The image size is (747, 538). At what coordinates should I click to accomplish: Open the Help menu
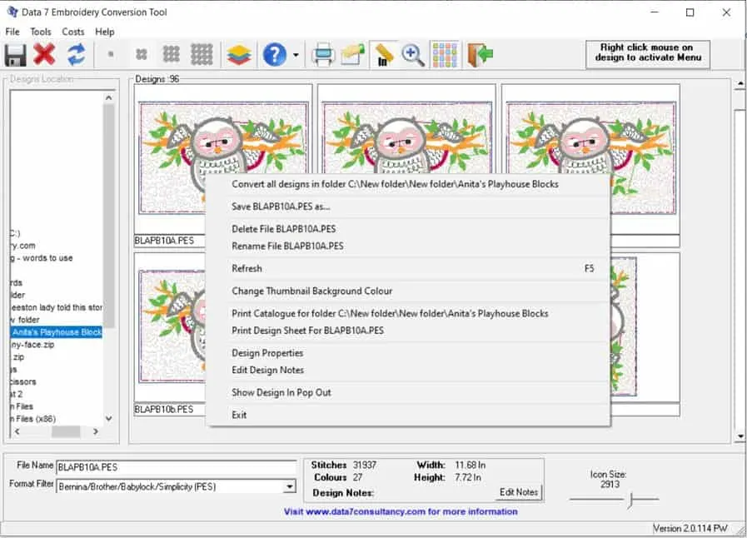point(105,32)
